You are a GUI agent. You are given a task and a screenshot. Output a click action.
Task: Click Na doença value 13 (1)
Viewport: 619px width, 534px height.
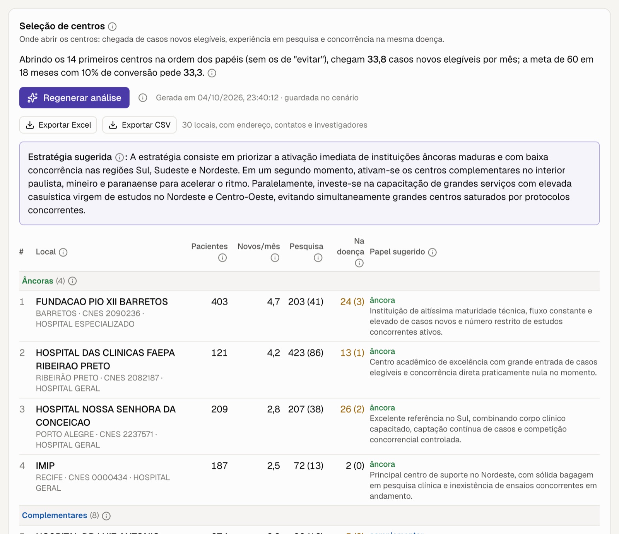tap(352, 353)
